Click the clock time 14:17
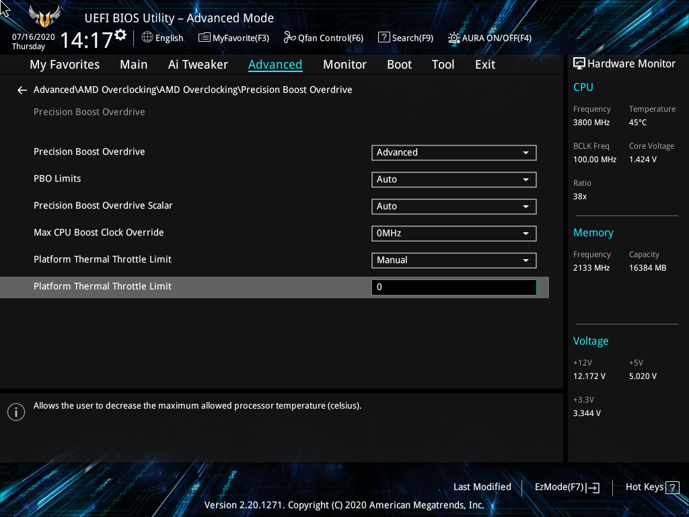689x517 pixels. [x=86, y=40]
